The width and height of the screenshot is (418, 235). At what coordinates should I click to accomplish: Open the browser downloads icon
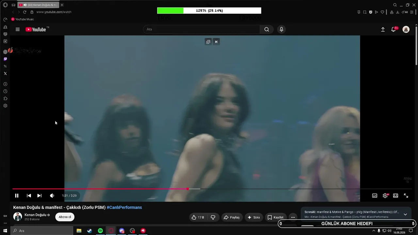pos(397,12)
